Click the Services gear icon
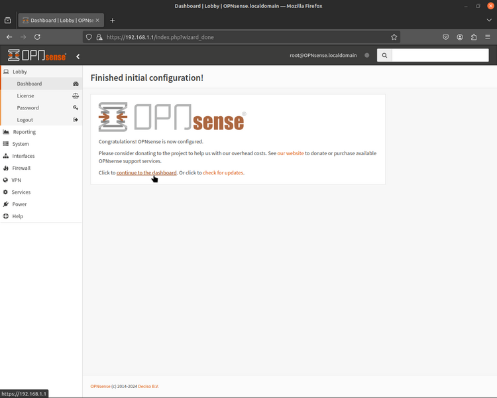The image size is (497, 398). click(x=5, y=192)
